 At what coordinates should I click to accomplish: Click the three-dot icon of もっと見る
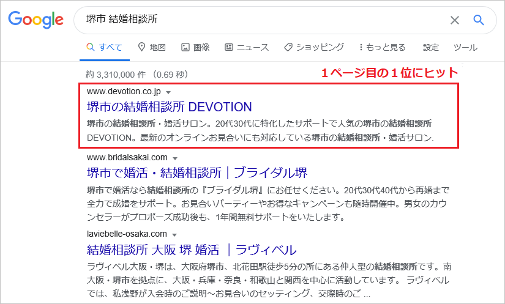pyautogui.click(x=361, y=47)
